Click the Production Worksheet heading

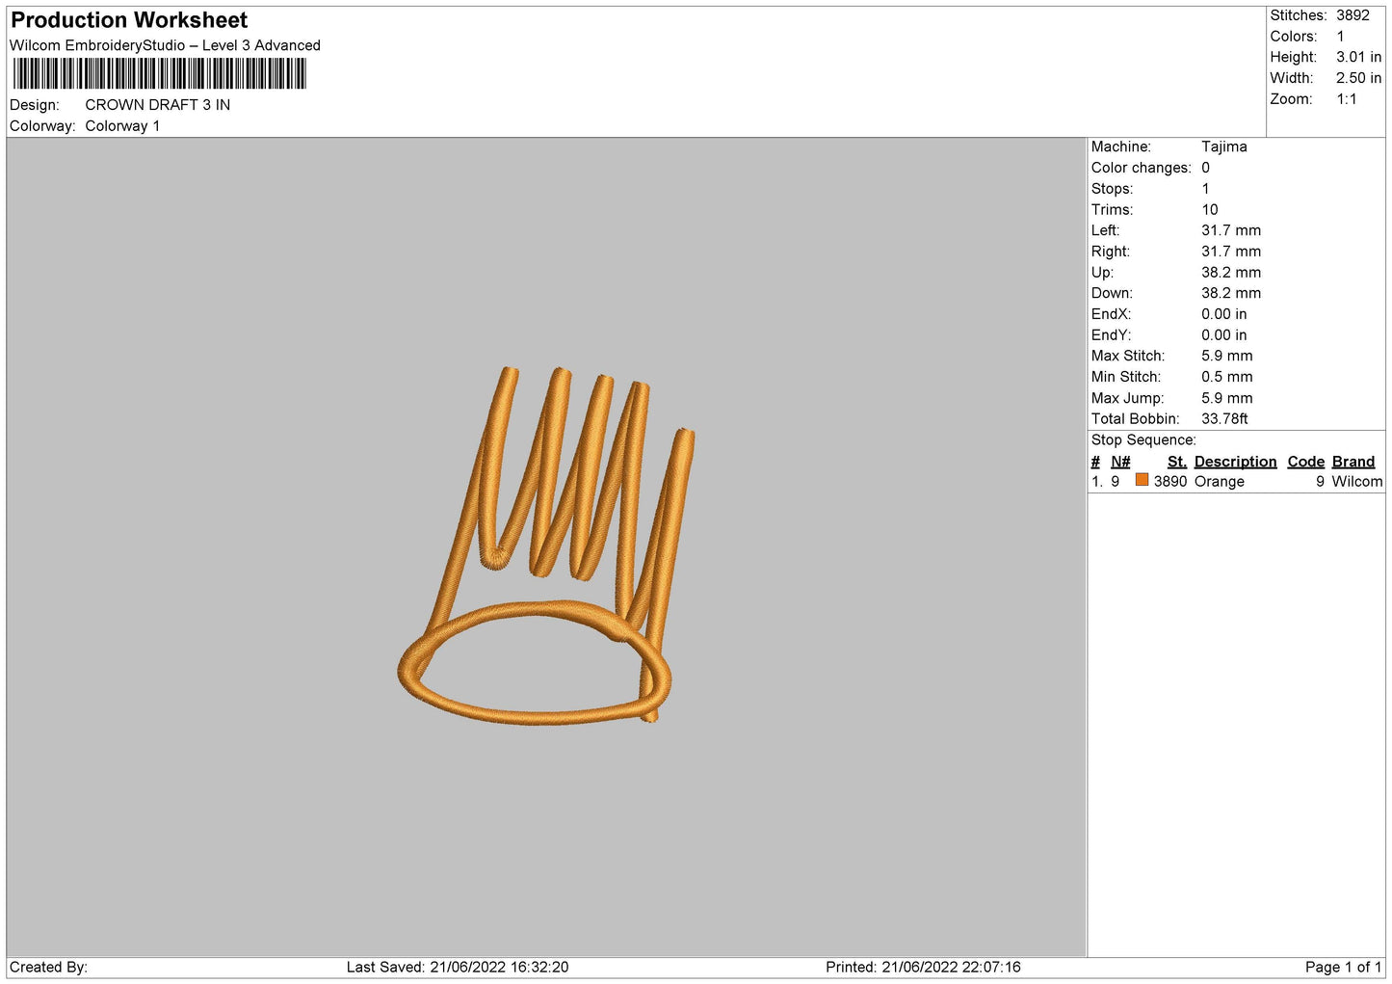point(129,20)
